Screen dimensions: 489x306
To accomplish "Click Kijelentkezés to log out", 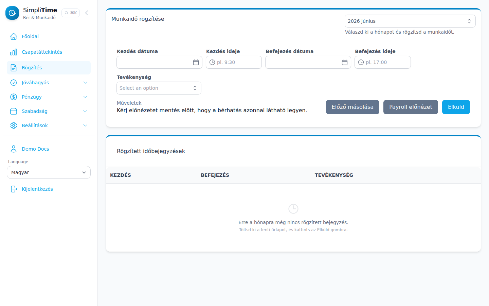I will (x=49, y=189).
